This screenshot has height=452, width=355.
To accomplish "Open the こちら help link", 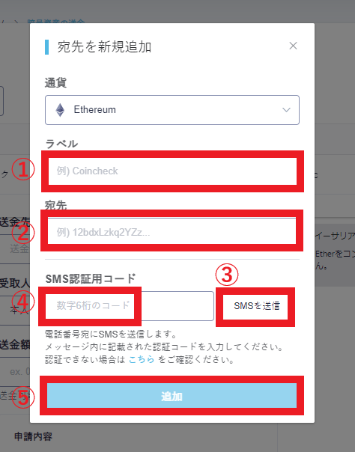I will (142, 359).
